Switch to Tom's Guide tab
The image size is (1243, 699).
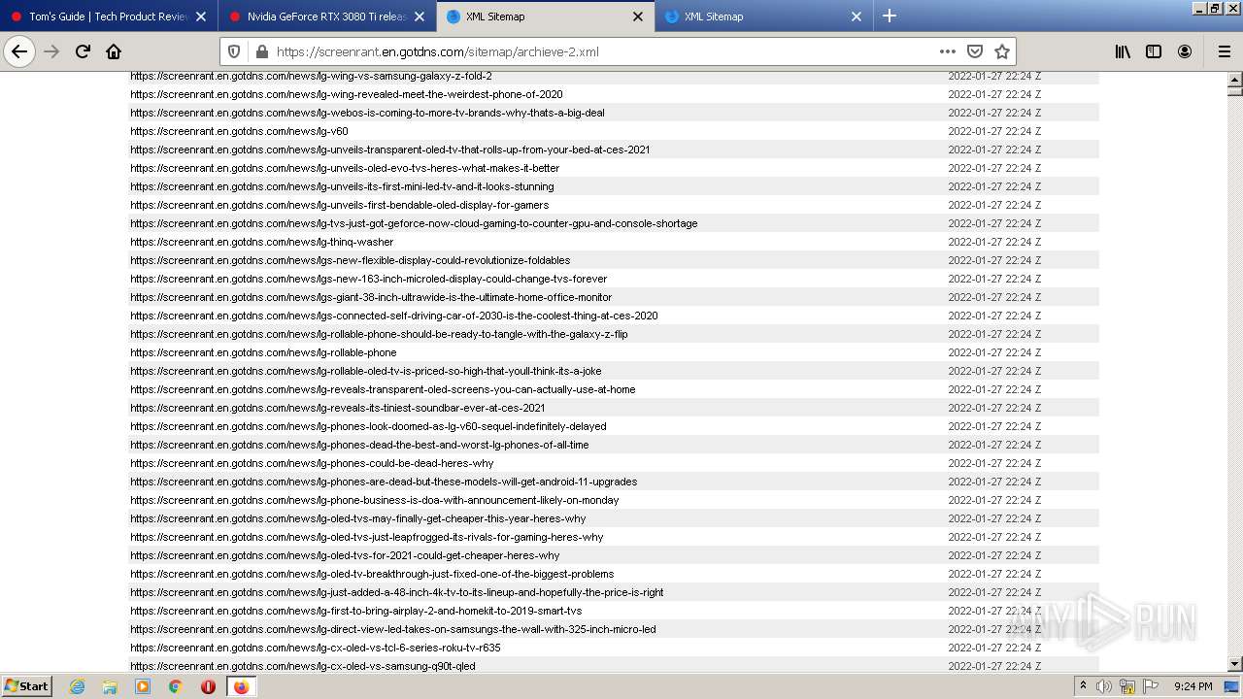(109, 17)
